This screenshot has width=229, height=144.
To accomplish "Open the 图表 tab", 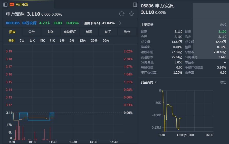I will 12,32.
